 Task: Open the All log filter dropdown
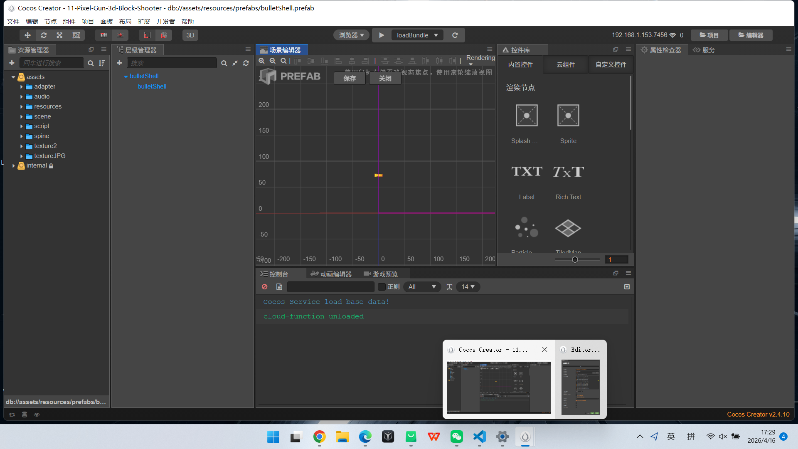point(422,287)
